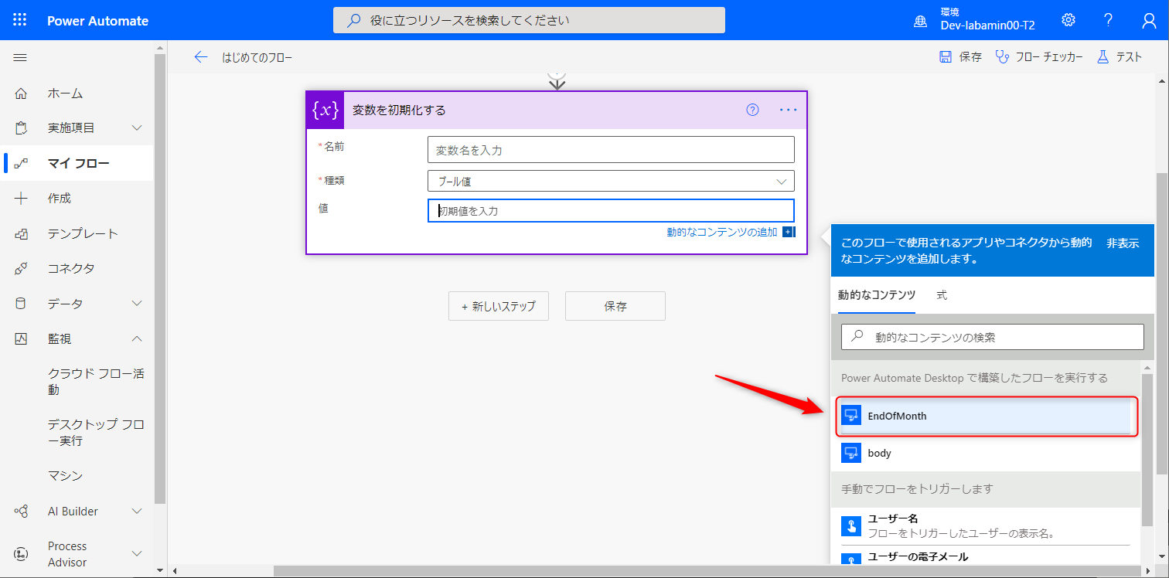The height and width of the screenshot is (578, 1169).
Task: Click the environment globe icon
Action: point(921,21)
